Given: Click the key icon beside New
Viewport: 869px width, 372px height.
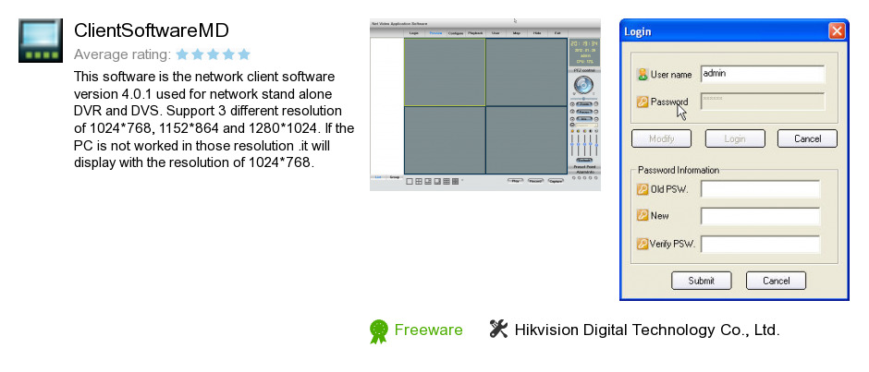Looking at the screenshot, I should point(643,215).
